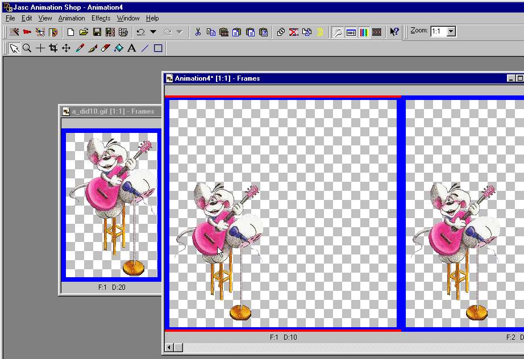This screenshot has width=524, height=359.
Task: Open the Effects menu
Action: pyautogui.click(x=101, y=18)
